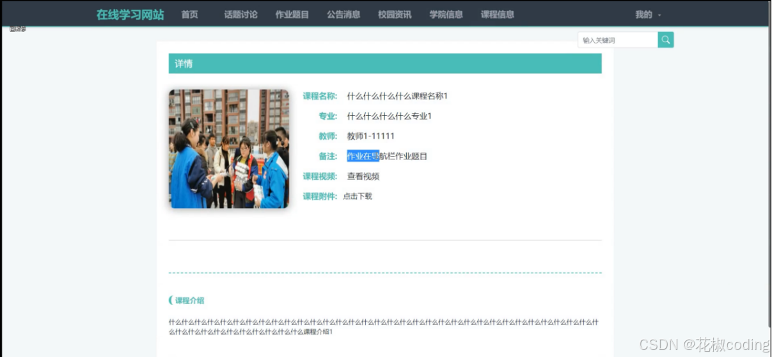Open 课程信息 navigation item
Viewport: 772px width, 357px height.
498,15
